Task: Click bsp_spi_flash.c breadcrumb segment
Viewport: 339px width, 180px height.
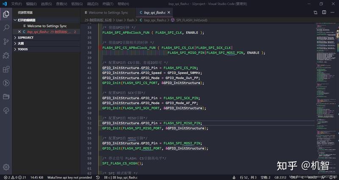Action: tap(155, 20)
